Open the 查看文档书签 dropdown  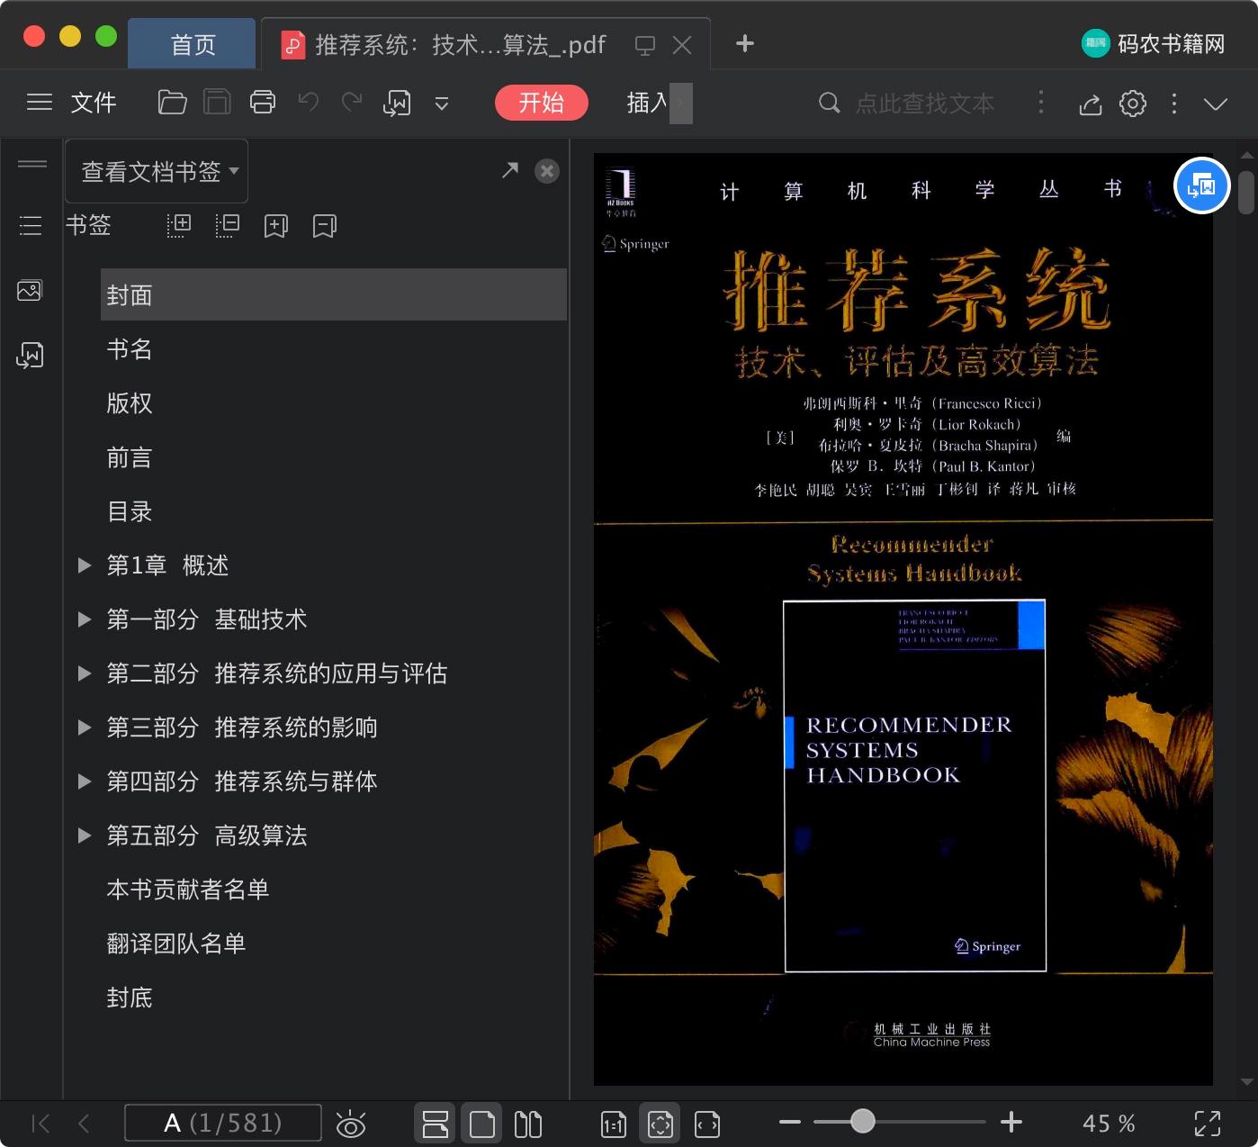coord(157,171)
